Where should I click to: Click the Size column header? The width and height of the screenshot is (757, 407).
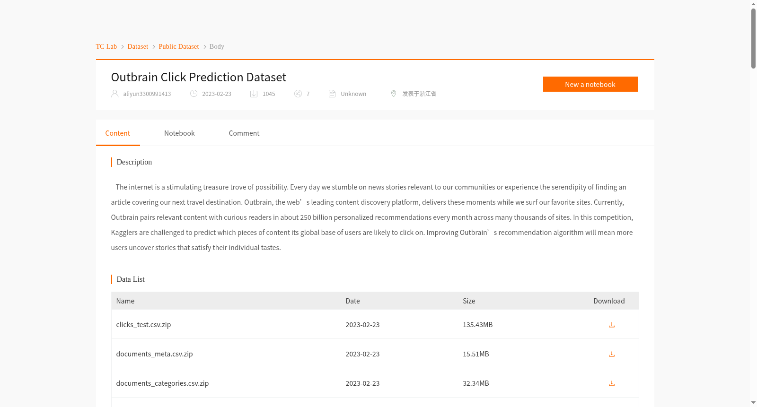click(469, 301)
